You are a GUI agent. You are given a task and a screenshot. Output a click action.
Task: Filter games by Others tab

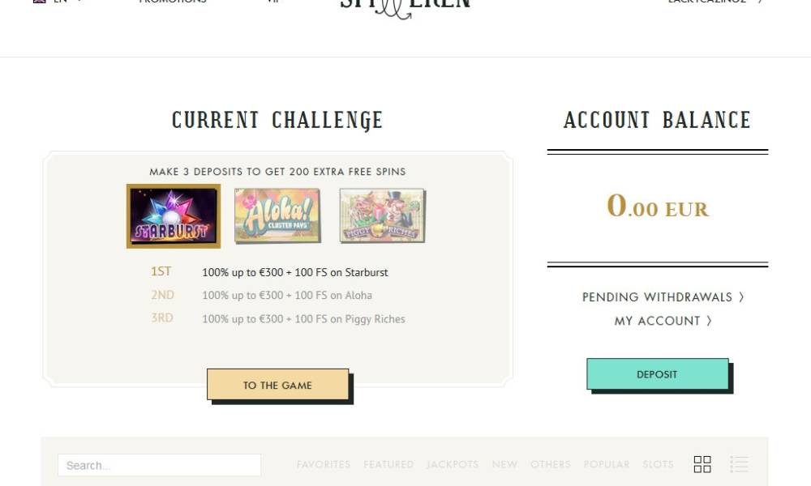(x=551, y=464)
